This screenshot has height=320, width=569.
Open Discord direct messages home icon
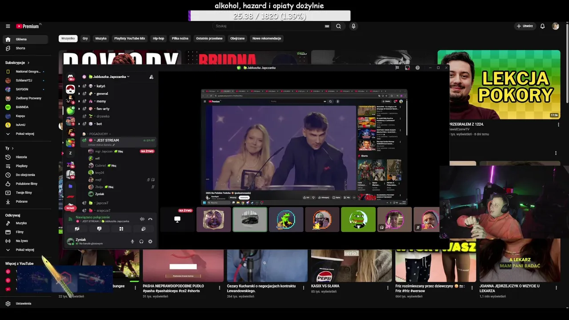(70, 77)
